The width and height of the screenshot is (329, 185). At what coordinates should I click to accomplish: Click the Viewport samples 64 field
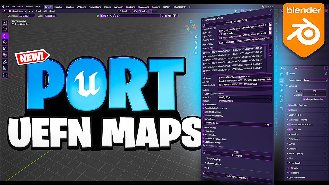point(315,95)
